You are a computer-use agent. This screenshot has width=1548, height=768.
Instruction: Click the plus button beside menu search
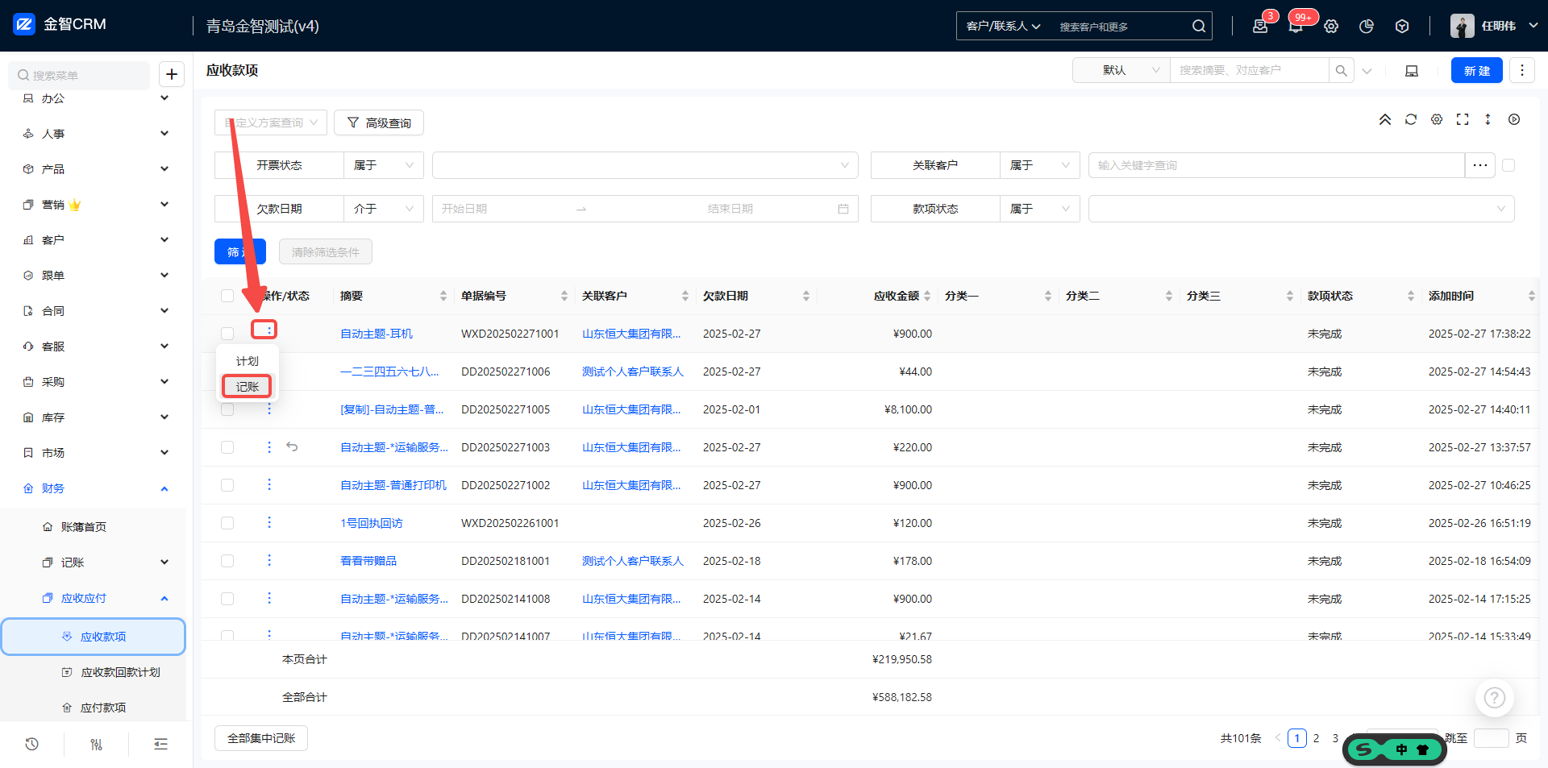pos(172,74)
